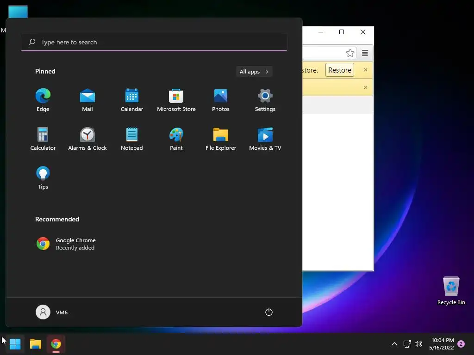The width and height of the screenshot is (474, 355).
Task: Maximize the Chrome window
Action: pyautogui.click(x=342, y=32)
